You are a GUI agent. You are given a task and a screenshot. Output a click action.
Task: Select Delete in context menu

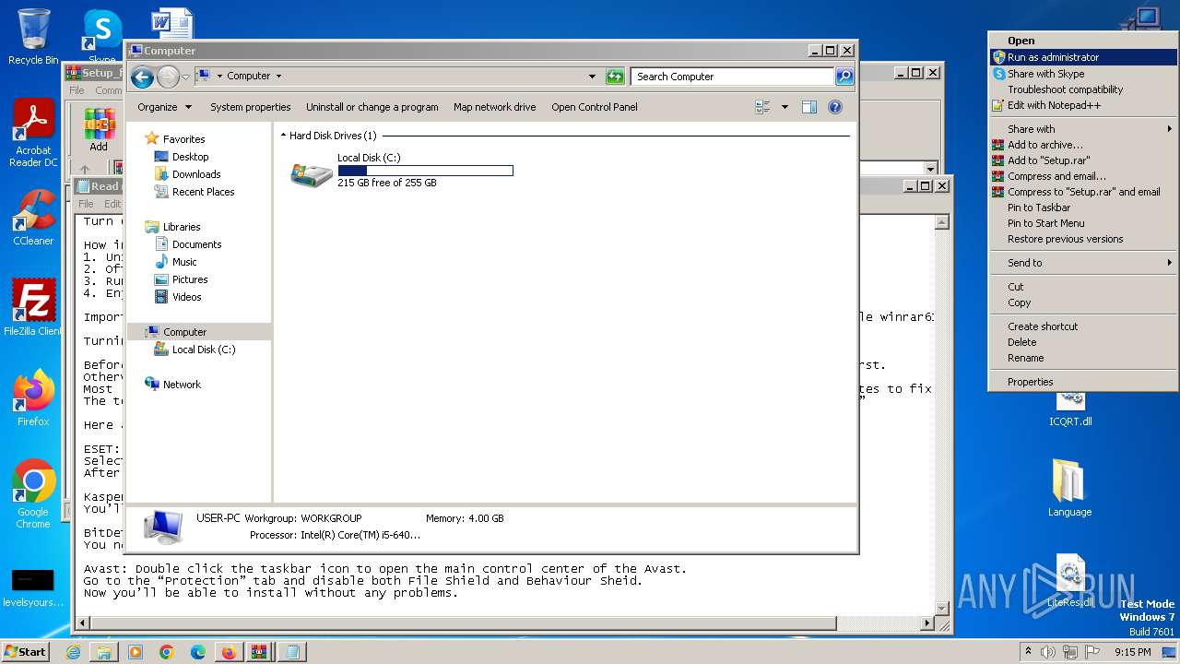[1082, 342]
